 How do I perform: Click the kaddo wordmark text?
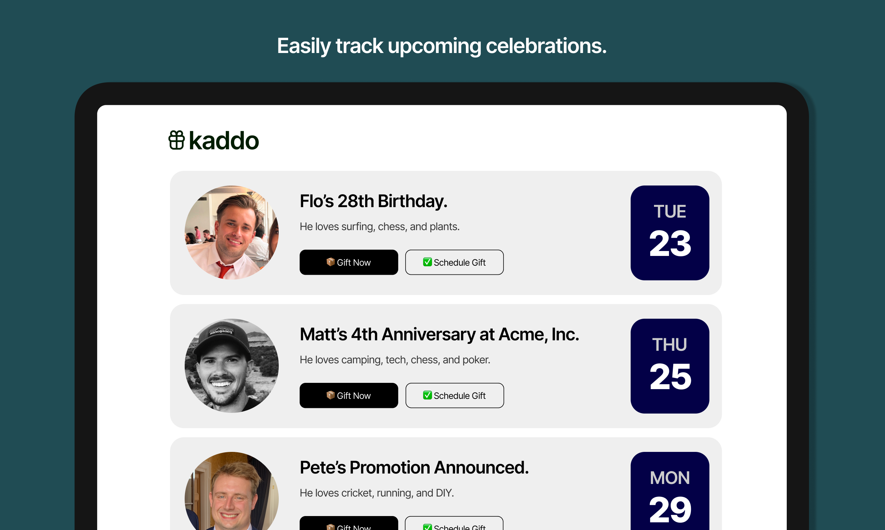pyautogui.click(x=224, y=141)
